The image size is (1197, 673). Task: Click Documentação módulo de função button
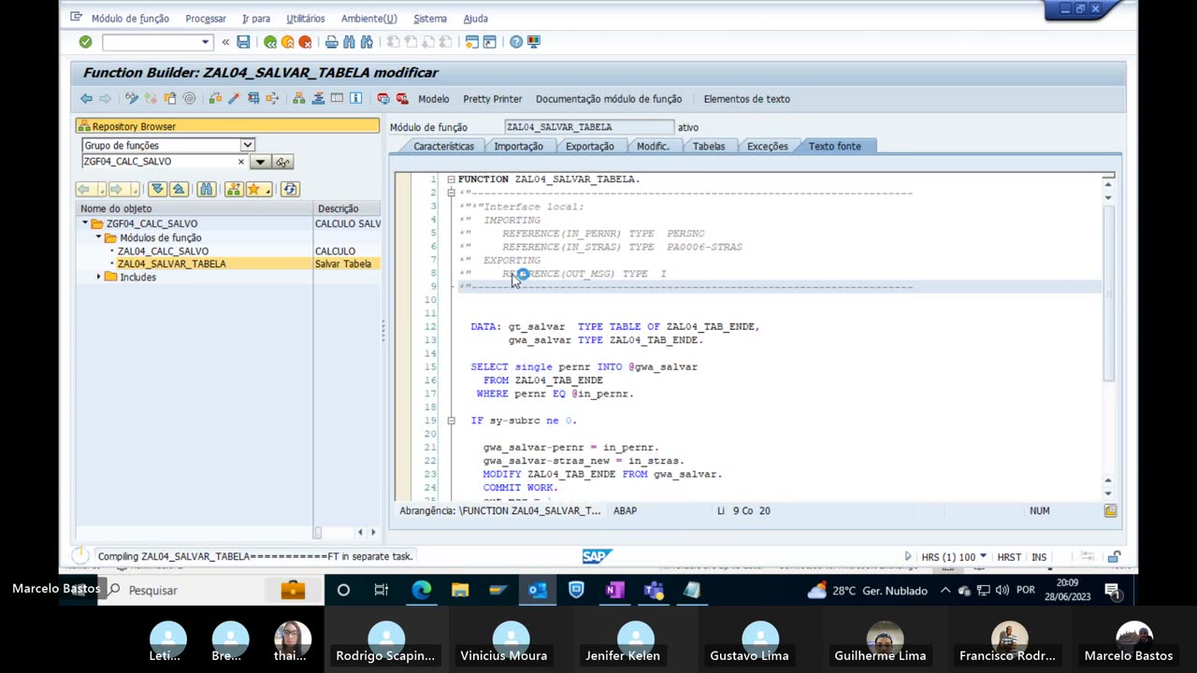click(x=608, y=99)
